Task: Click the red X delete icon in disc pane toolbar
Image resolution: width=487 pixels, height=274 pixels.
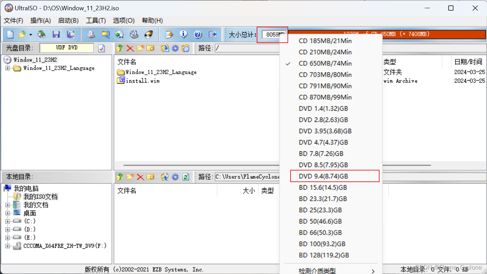Action: 130,49
